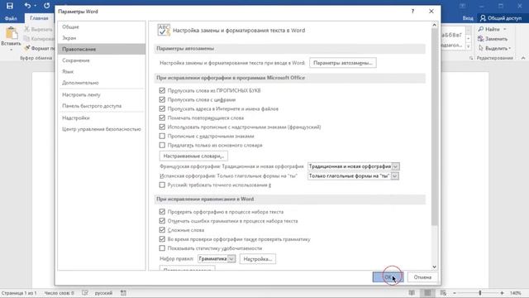Click the Replace icon in ribbon
This screenshot has width=529, height=298.
pyautogui.click(x=481, y=39)
